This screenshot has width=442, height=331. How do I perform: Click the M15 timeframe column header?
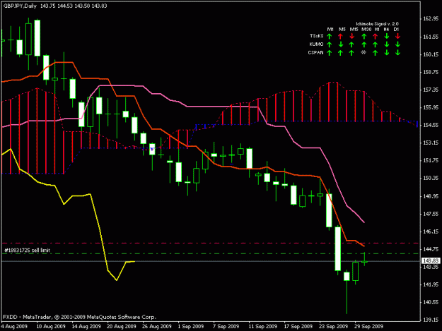(x=354, y=29)
